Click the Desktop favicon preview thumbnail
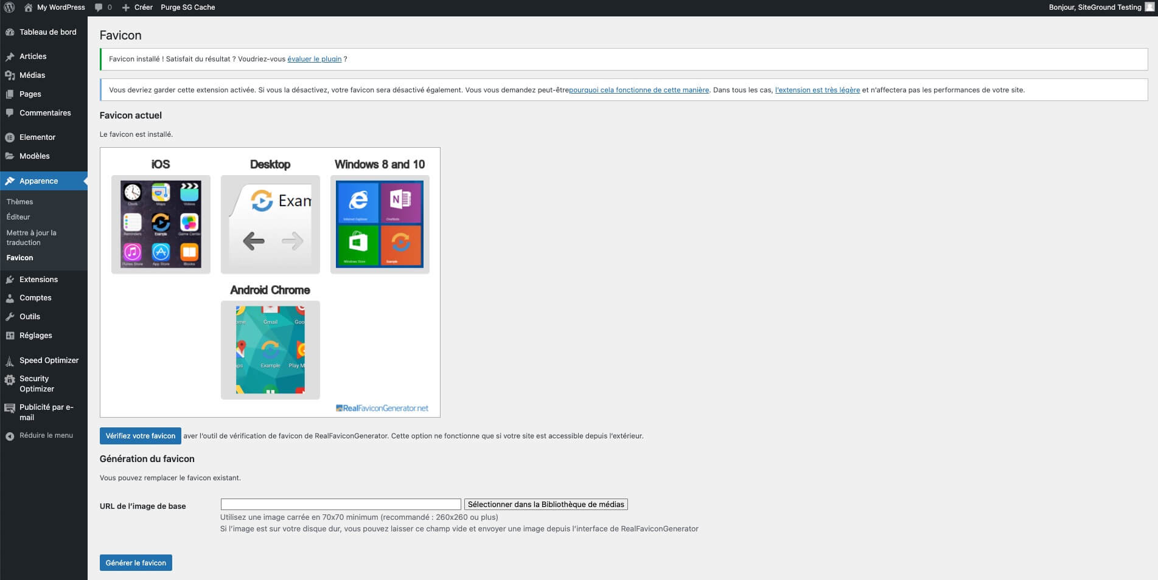The height and width of the screenshot is (580, 1158). (x=270, y=224)
